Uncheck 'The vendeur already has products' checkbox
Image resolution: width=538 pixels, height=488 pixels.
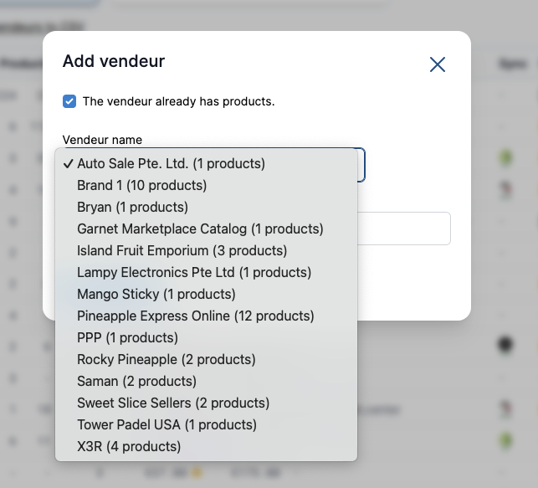click(x=69, y=101)
